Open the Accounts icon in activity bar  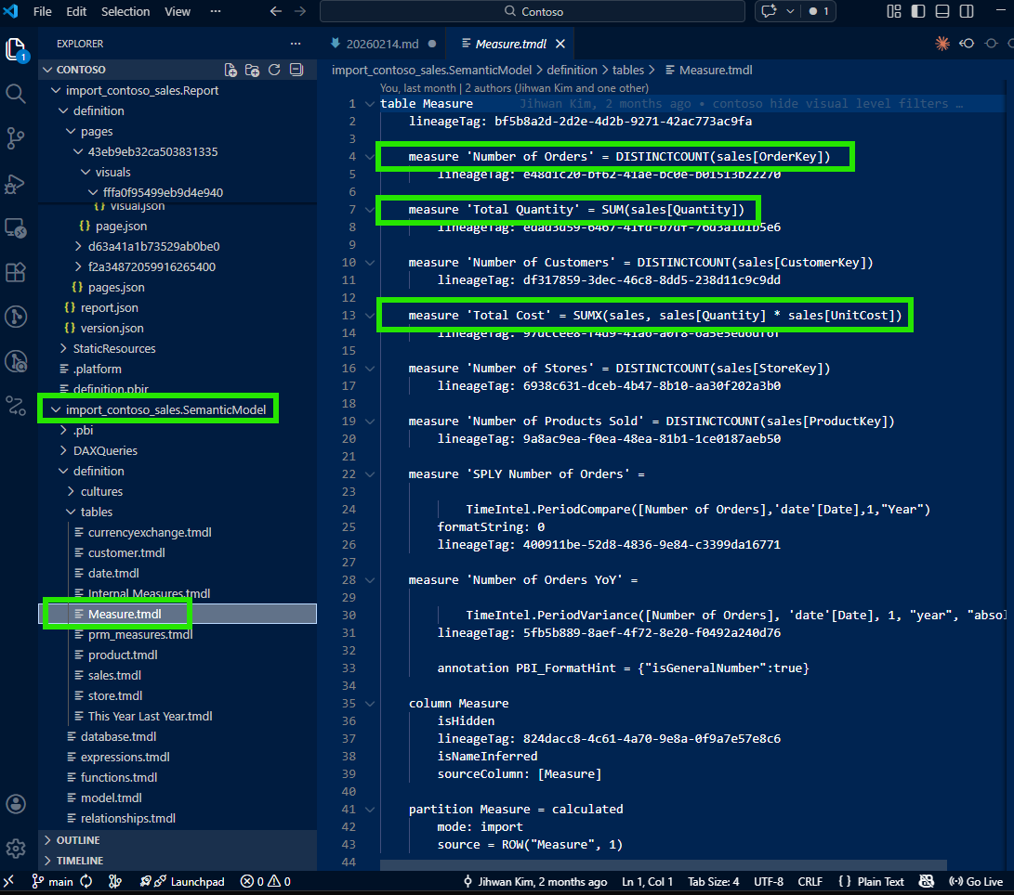pos(16,804)
